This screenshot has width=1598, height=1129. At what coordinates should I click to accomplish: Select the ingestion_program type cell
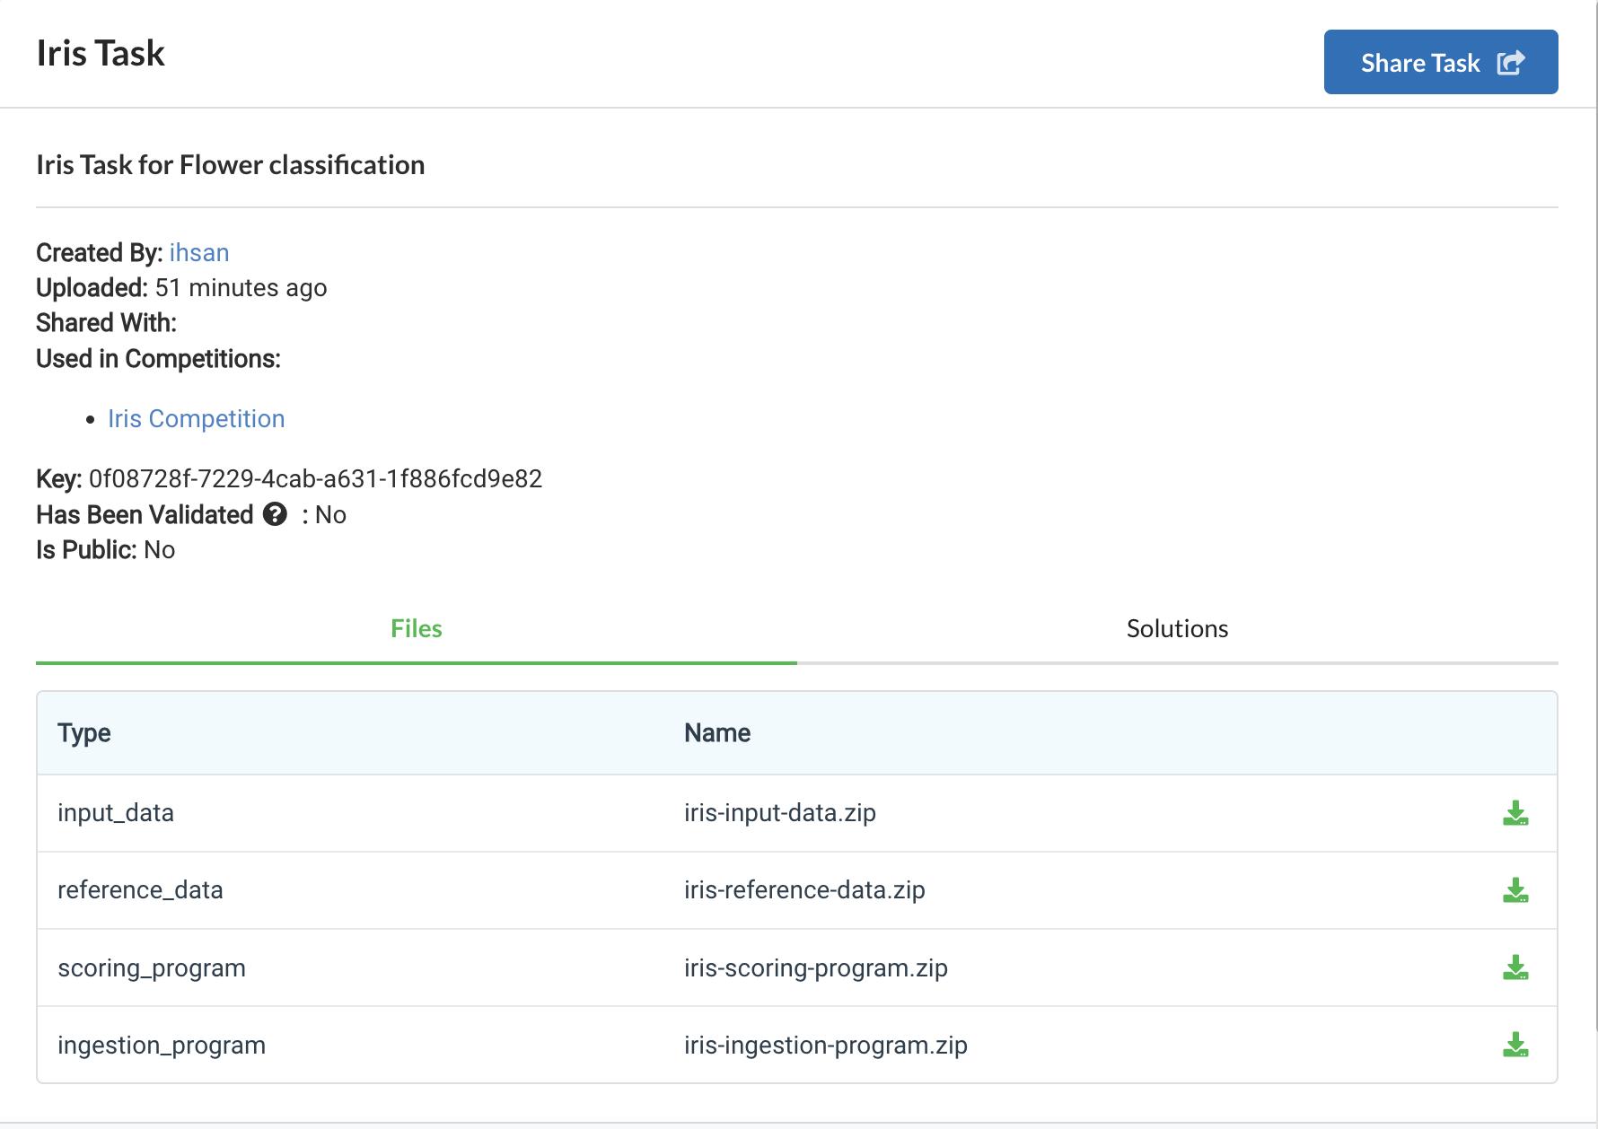pos(162,1046)
